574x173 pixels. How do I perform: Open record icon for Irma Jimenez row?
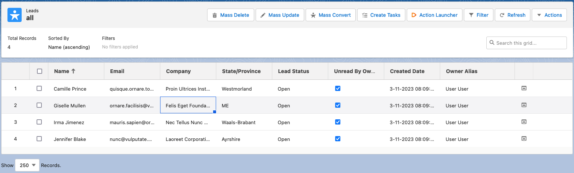[524, 122]
